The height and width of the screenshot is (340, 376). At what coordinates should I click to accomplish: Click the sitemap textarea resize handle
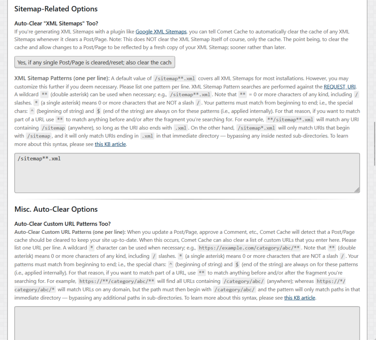pyautogui.click(x=357, y=190)
